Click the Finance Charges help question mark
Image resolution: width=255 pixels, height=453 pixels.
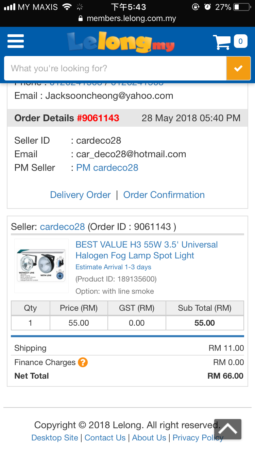pyautogui.click(x=83, y=362)
